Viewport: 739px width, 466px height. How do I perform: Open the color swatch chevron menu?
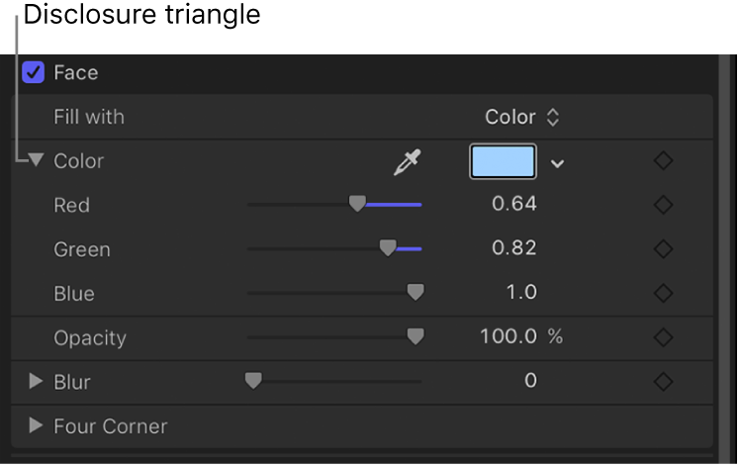(x=558, y=163)
